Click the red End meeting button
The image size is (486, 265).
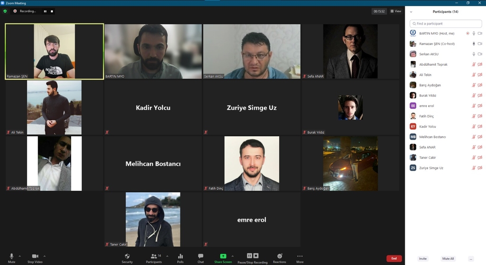(x=394, y=258)
